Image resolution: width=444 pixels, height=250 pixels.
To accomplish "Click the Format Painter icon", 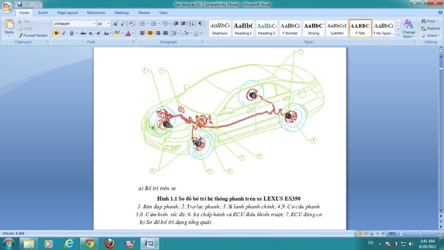I will [x=20, y=36].
